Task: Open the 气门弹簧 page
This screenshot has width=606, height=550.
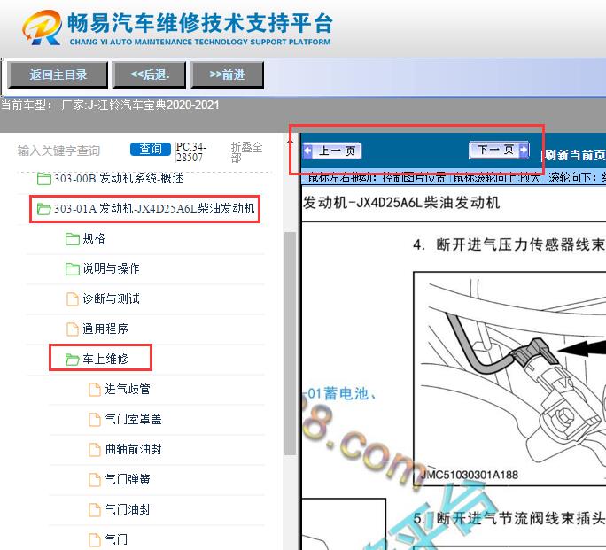Action: click(x=128, y=480)
